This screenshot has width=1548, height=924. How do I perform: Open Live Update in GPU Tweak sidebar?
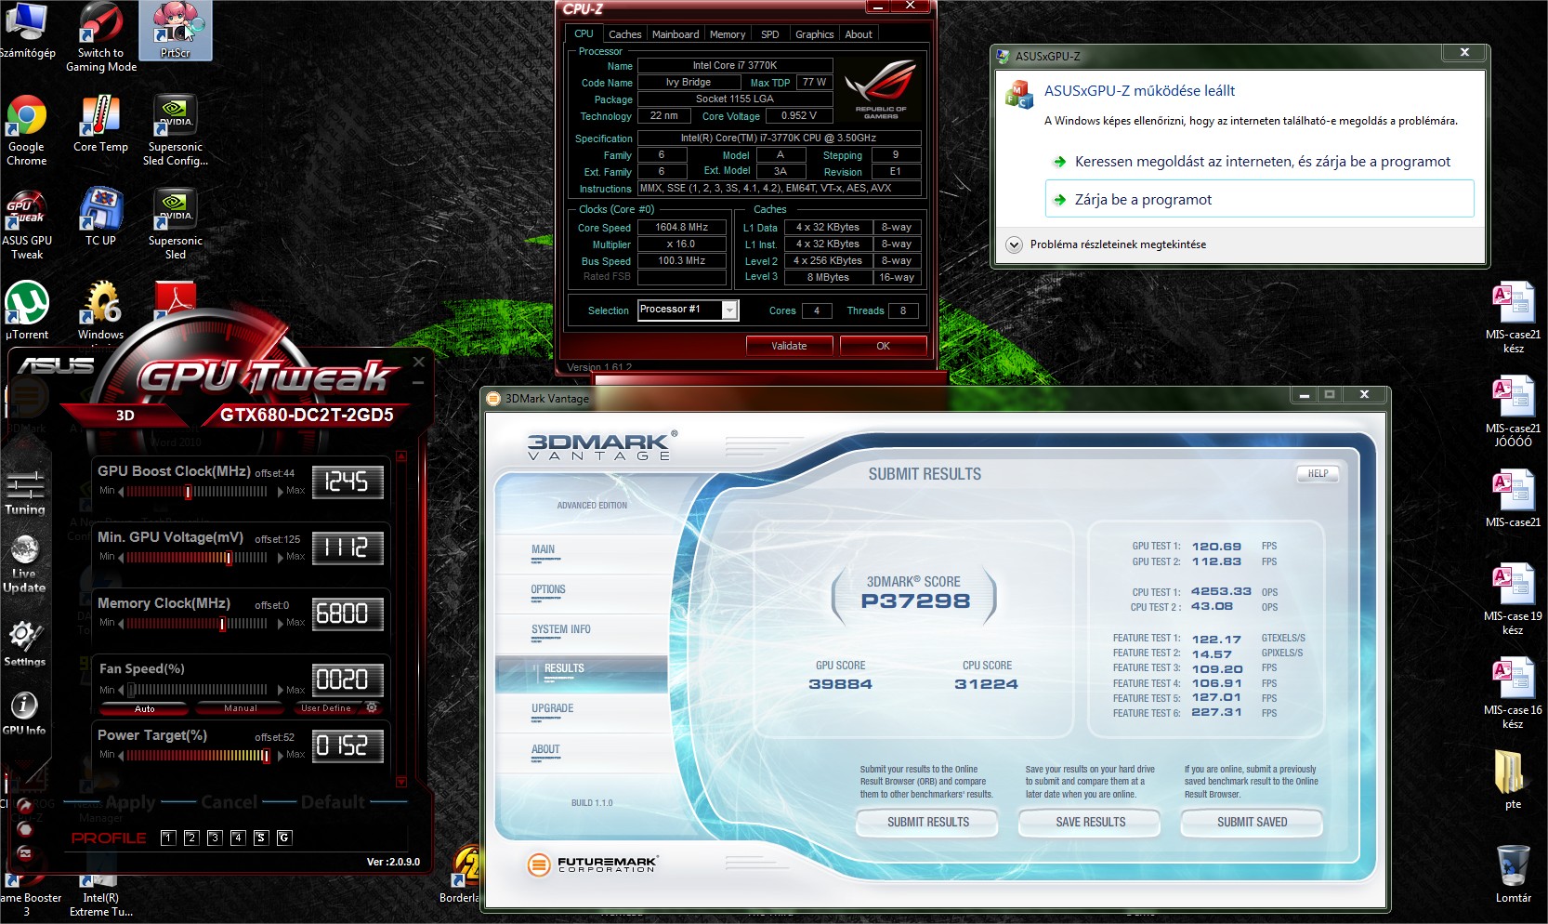[25, 563]
